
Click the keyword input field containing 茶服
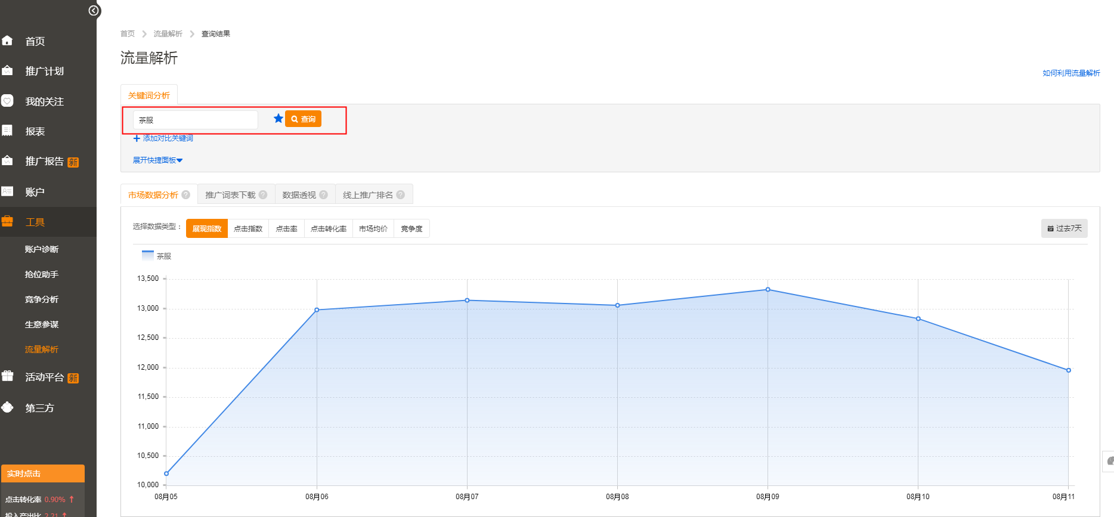click(x=196, y=120)
